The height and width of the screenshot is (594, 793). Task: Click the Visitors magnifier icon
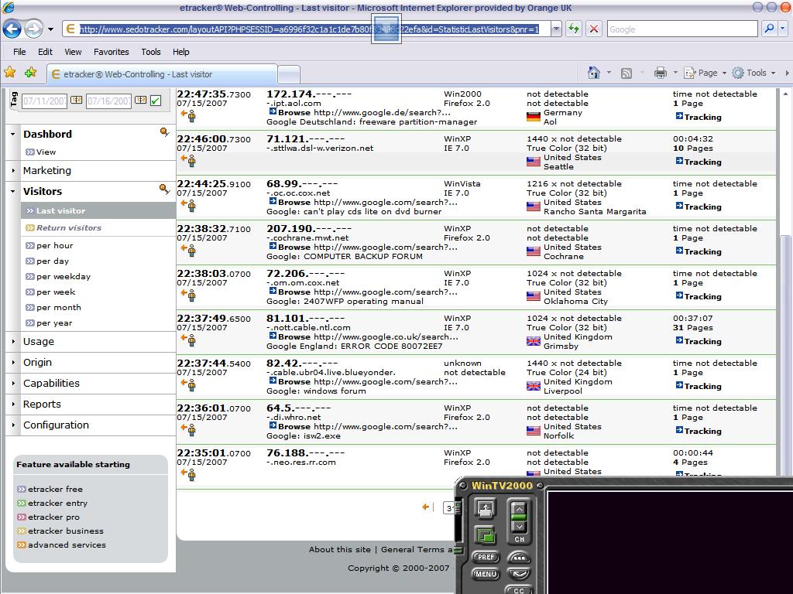(164, 190)
